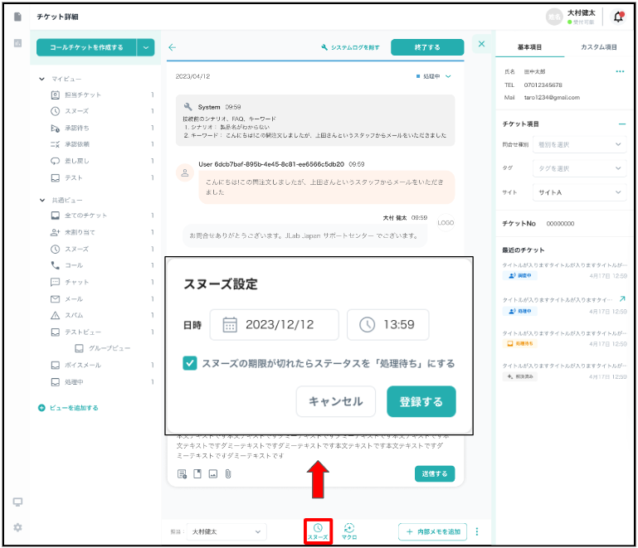
Task: Select the 基本項目 tab
Action: 528,48
